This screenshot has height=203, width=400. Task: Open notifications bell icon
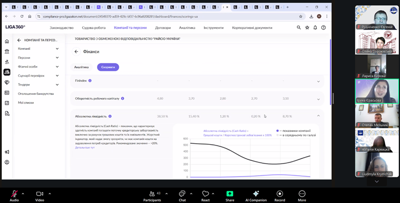315,28
